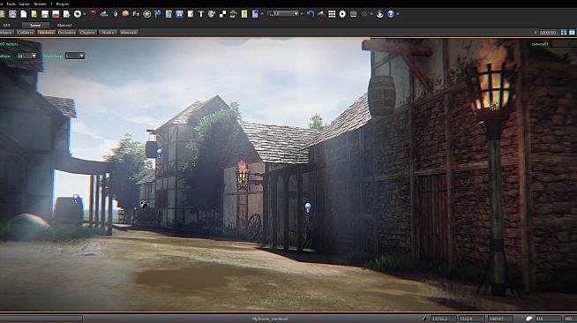This screenshot has width=577, height=323.
Task: Click the blue round play icon
Action: [379, 14]
